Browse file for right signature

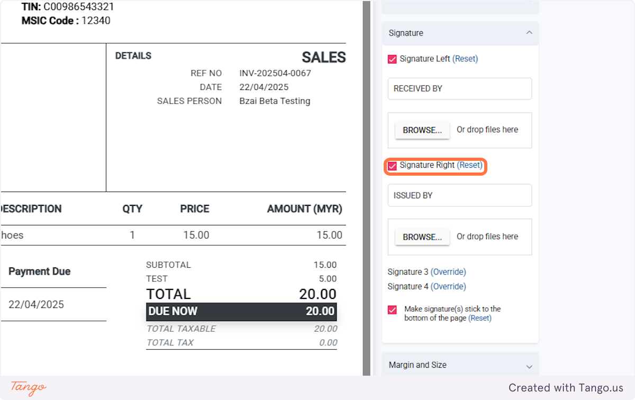pyautogui.click(x=422, y=237)
